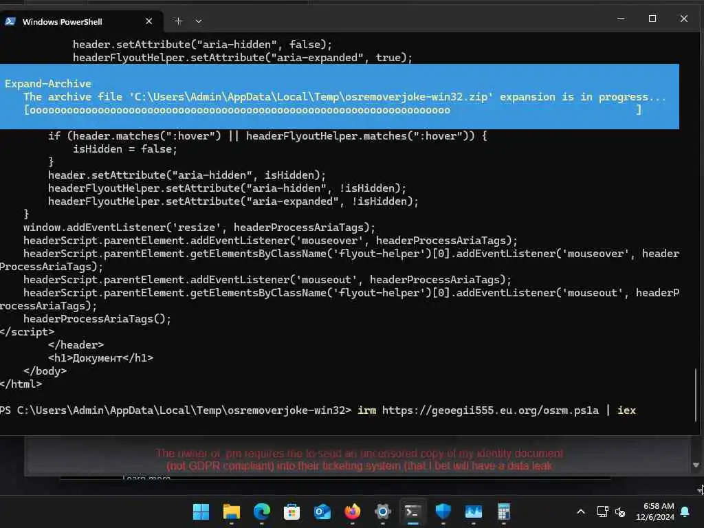
Task: Click the PowerShell icon in the tab
Action: click(10, 21)
